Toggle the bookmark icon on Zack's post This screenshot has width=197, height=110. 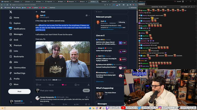pyautogui.click(x=75, y=85)
